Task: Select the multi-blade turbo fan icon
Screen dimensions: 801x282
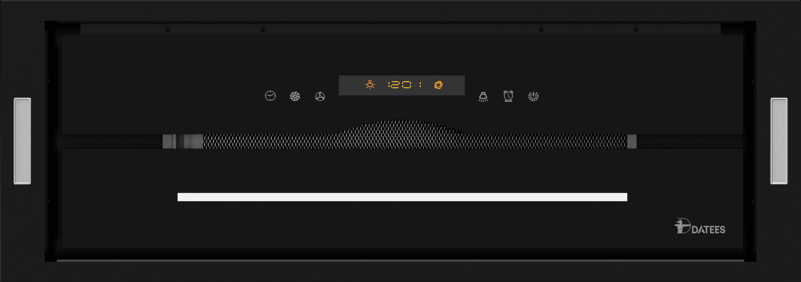Action: click(x=295, y=96)
